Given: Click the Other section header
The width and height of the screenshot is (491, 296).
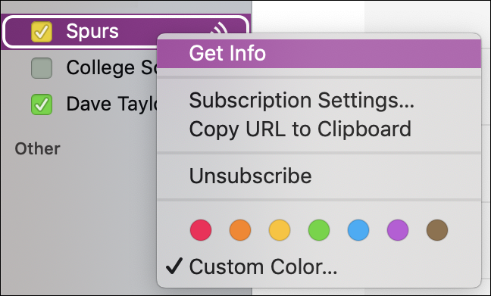Looking at the screenshot, I should pos(38,148).
